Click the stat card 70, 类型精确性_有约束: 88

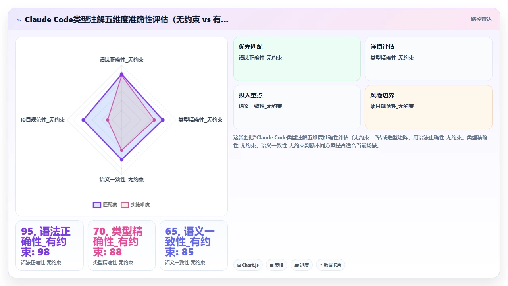coord(121,245)
